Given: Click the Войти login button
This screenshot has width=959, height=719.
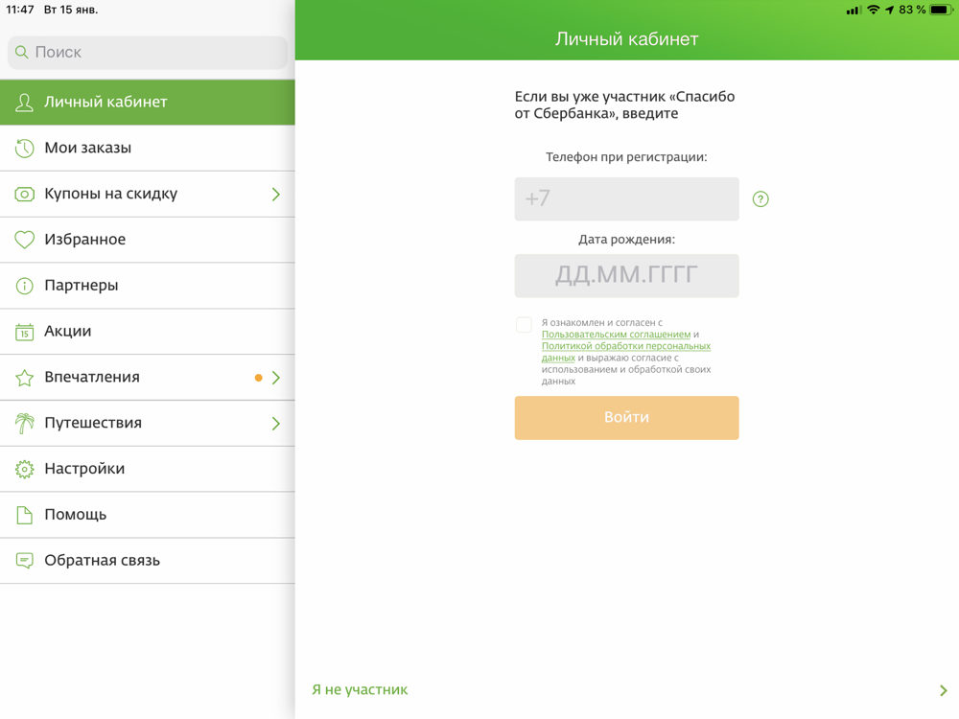Looking at the screenshot, I should point(626,418).
